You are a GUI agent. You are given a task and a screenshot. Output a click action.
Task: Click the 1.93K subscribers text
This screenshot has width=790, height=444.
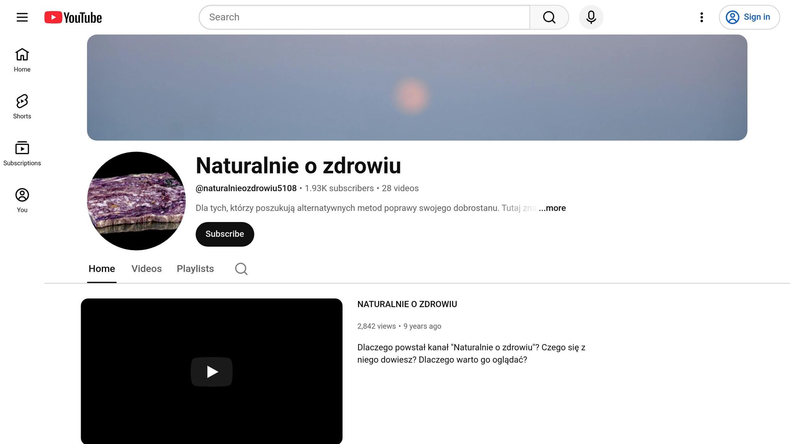click(339, 188)
